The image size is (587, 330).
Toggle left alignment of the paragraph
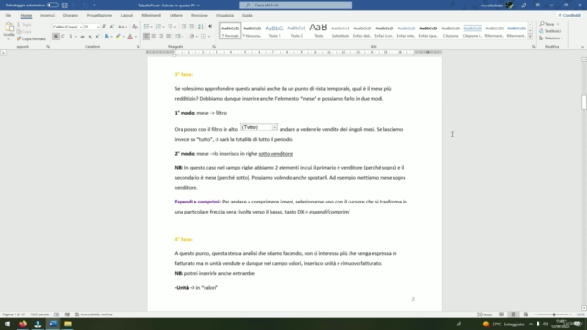coord(146,37)
